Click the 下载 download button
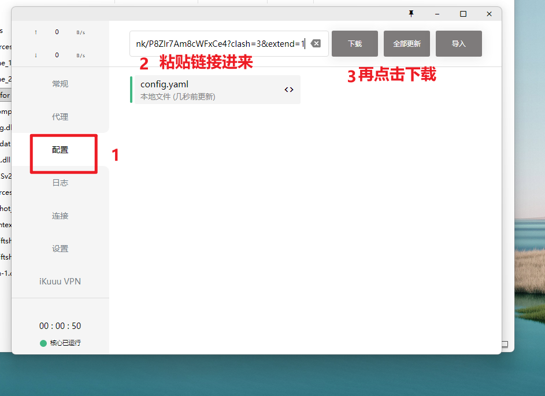The image size is (545, 396). (354, 43)
